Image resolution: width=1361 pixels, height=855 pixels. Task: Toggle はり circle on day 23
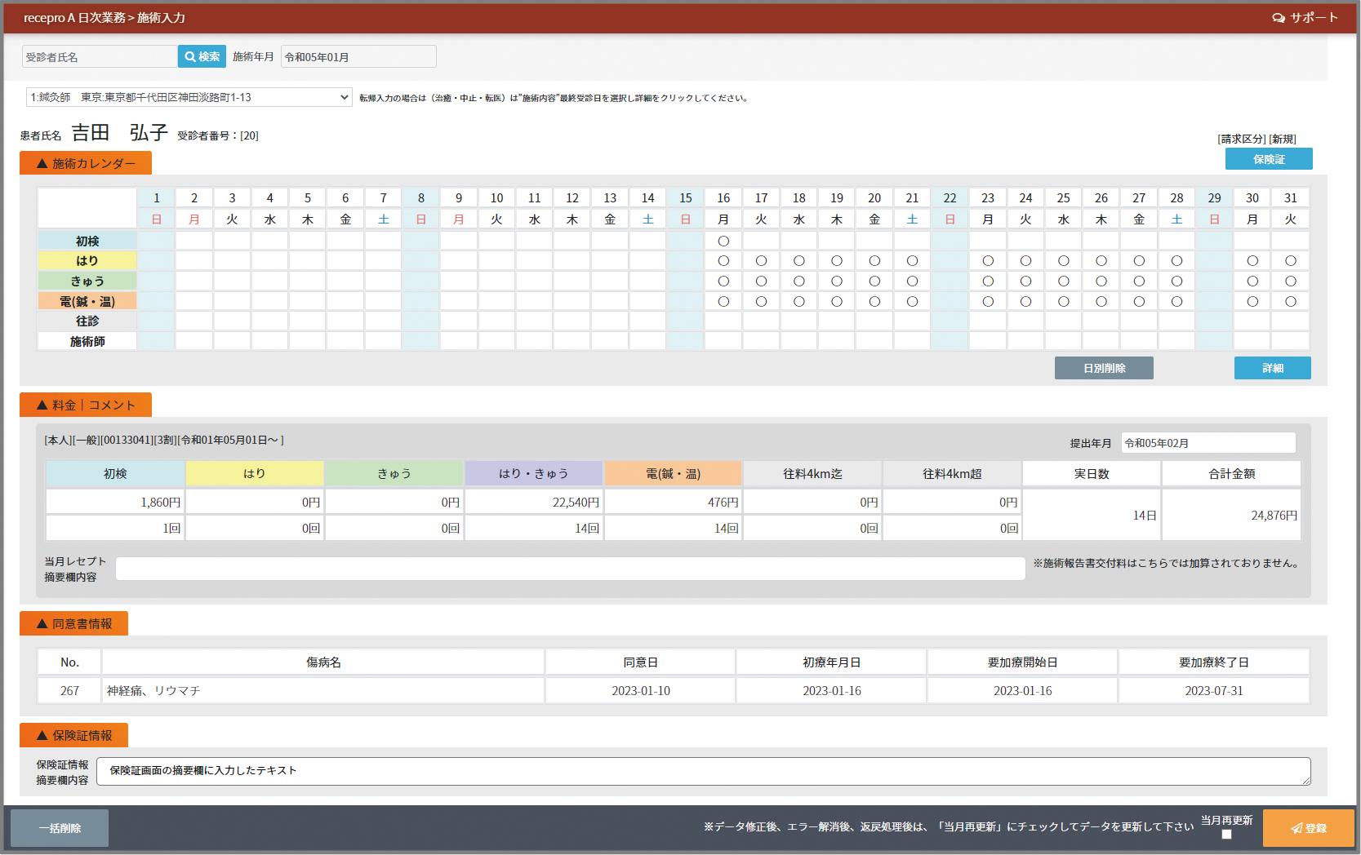[988, 261]
